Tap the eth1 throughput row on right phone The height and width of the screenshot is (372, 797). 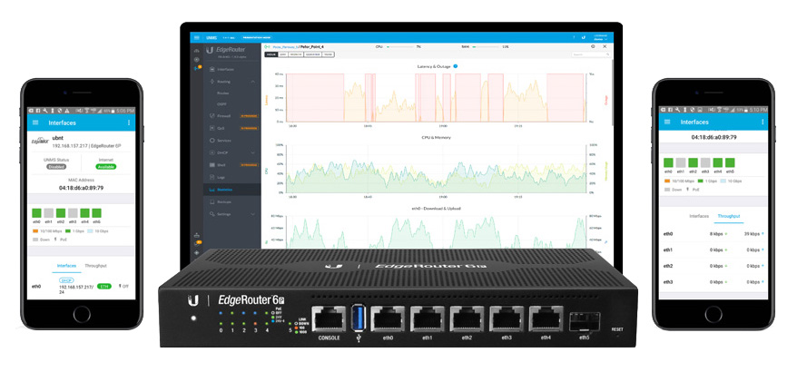pos(713,250)
